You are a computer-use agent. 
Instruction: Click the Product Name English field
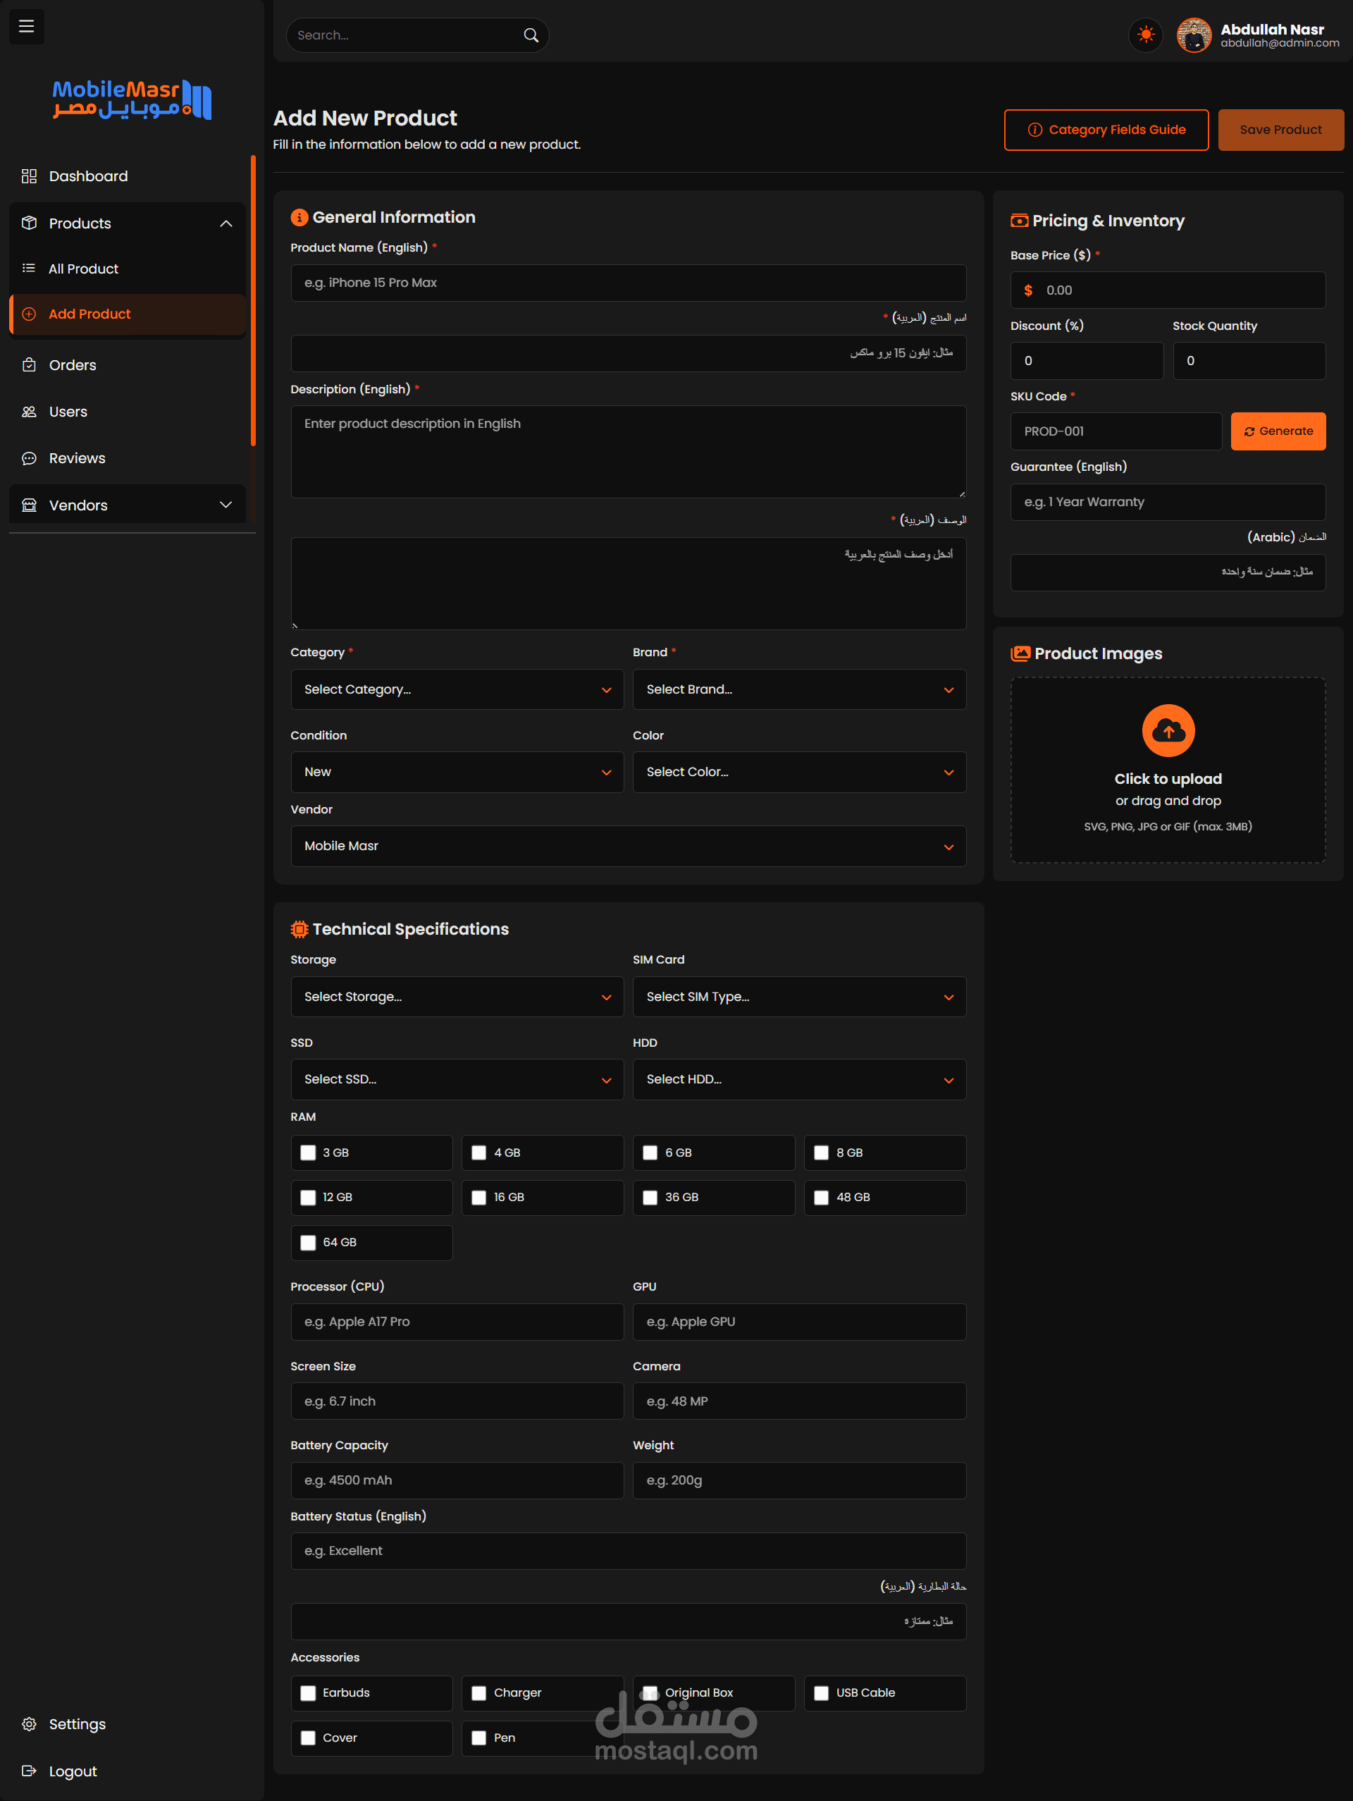point(628,283)
